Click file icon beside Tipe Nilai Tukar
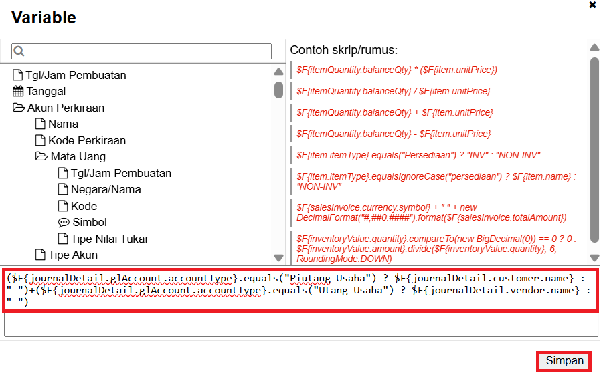601x379 pixels. point(63,239)
